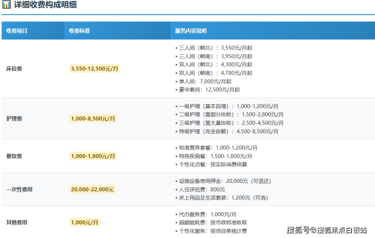This screenshot has height=238, width=375.
Task: Click the 搜狐号@搜狐焦点白银站 watermark
Action: (x=327, y=230)
